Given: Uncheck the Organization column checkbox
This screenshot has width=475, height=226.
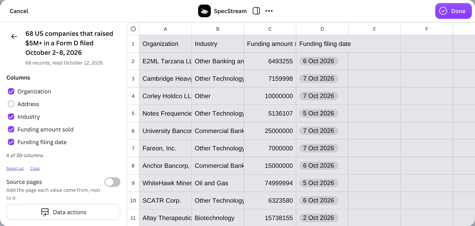Looking at the screenshot, I should (11, 91).
